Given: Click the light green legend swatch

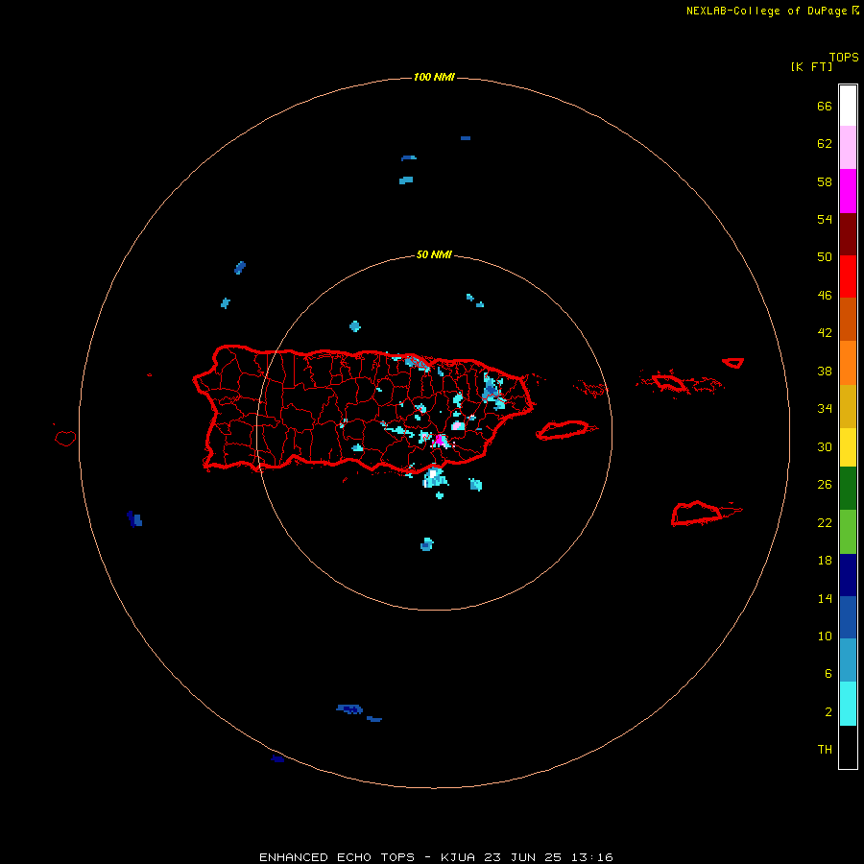Looking at the screenshot, I should [848, 532].
